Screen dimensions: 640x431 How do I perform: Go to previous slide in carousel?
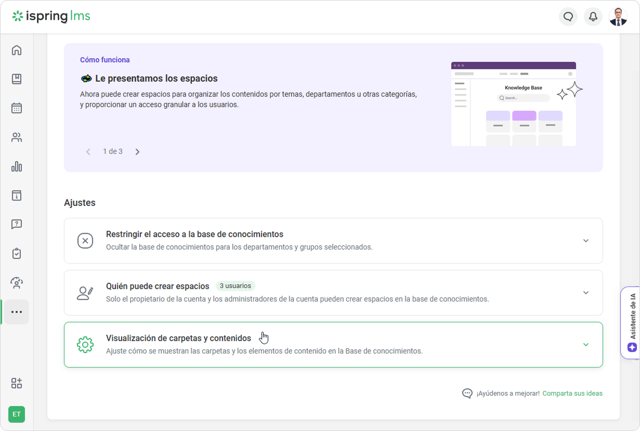(x=88, y=152)
